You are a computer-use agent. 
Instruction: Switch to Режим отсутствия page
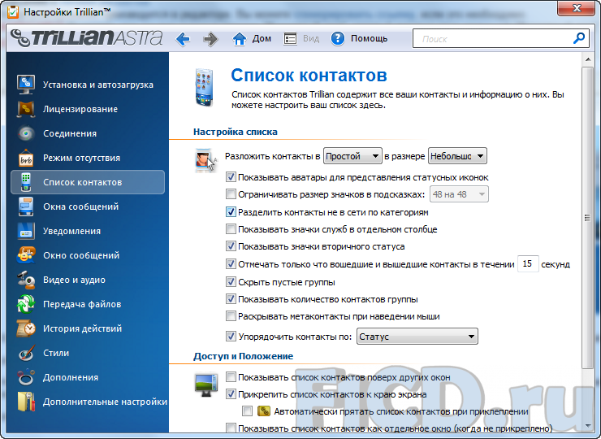(82, 158)
